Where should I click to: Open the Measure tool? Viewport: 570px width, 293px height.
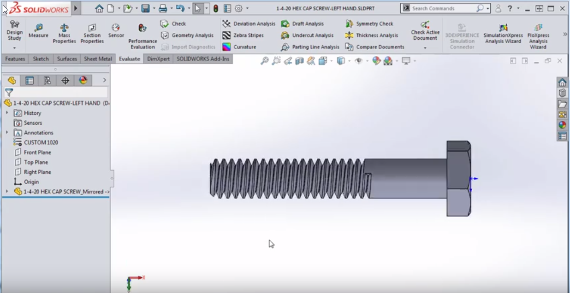[38, 31]
